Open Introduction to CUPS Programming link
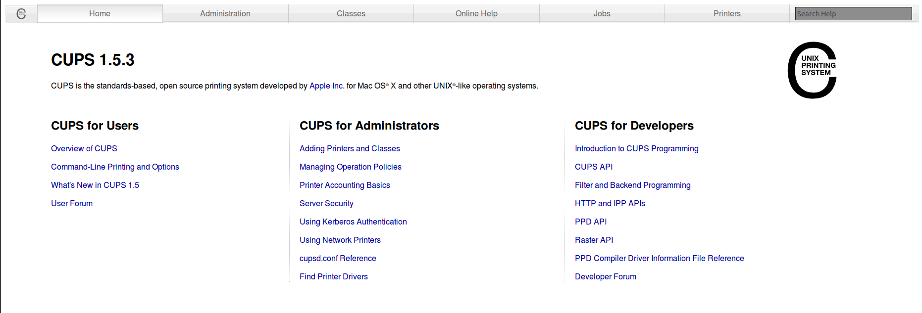 [x=637, y=149]
